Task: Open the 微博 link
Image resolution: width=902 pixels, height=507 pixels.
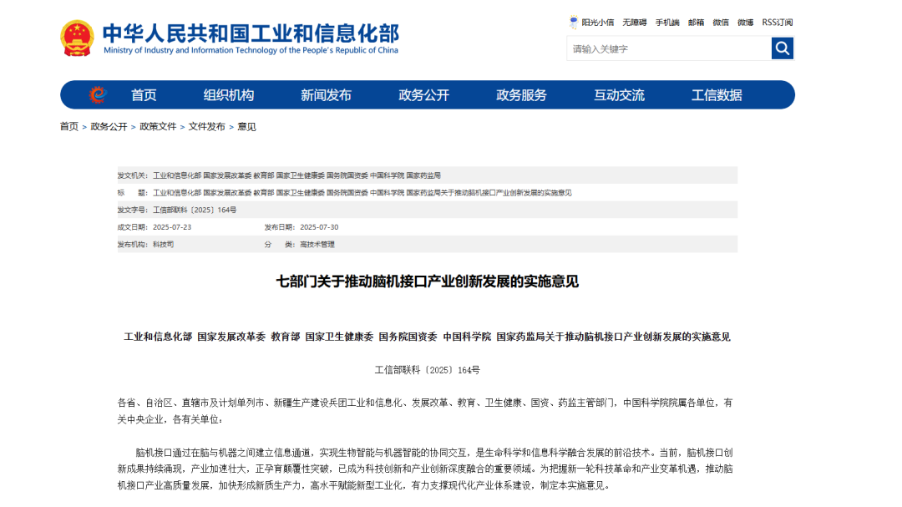Action: coord(746,23)
